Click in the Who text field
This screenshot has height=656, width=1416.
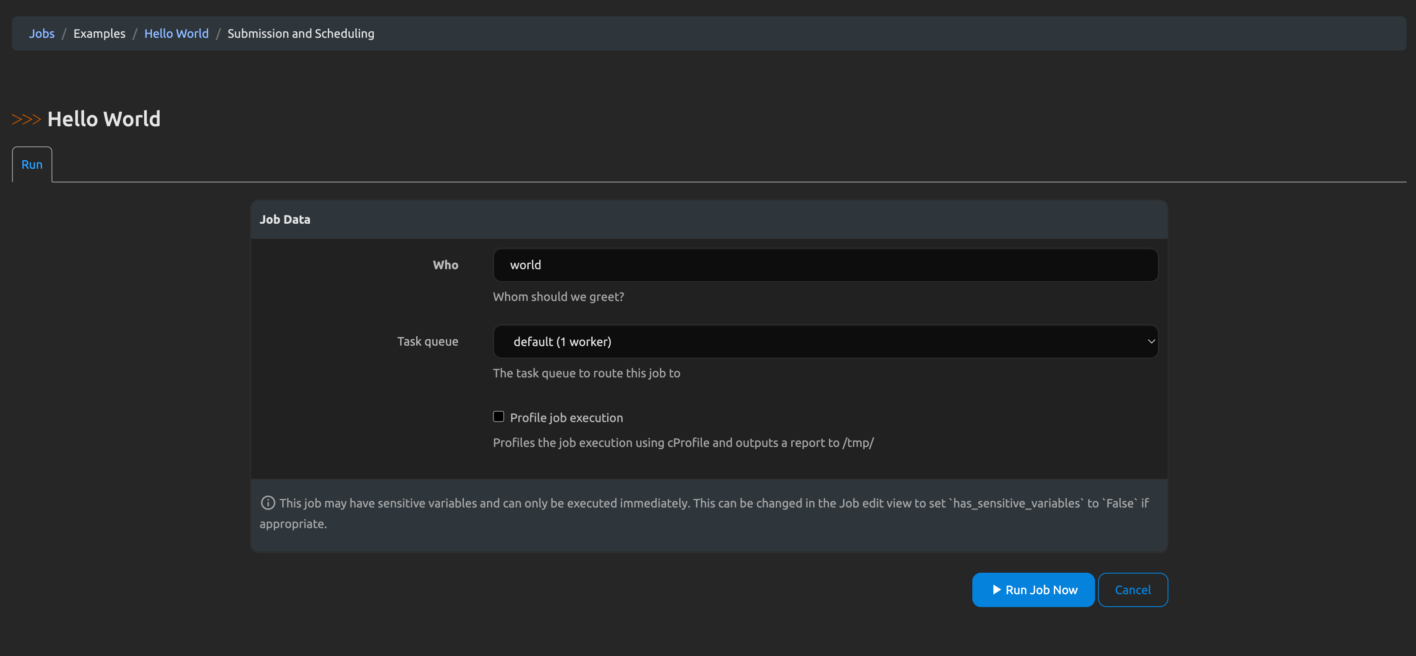(825, 265)
